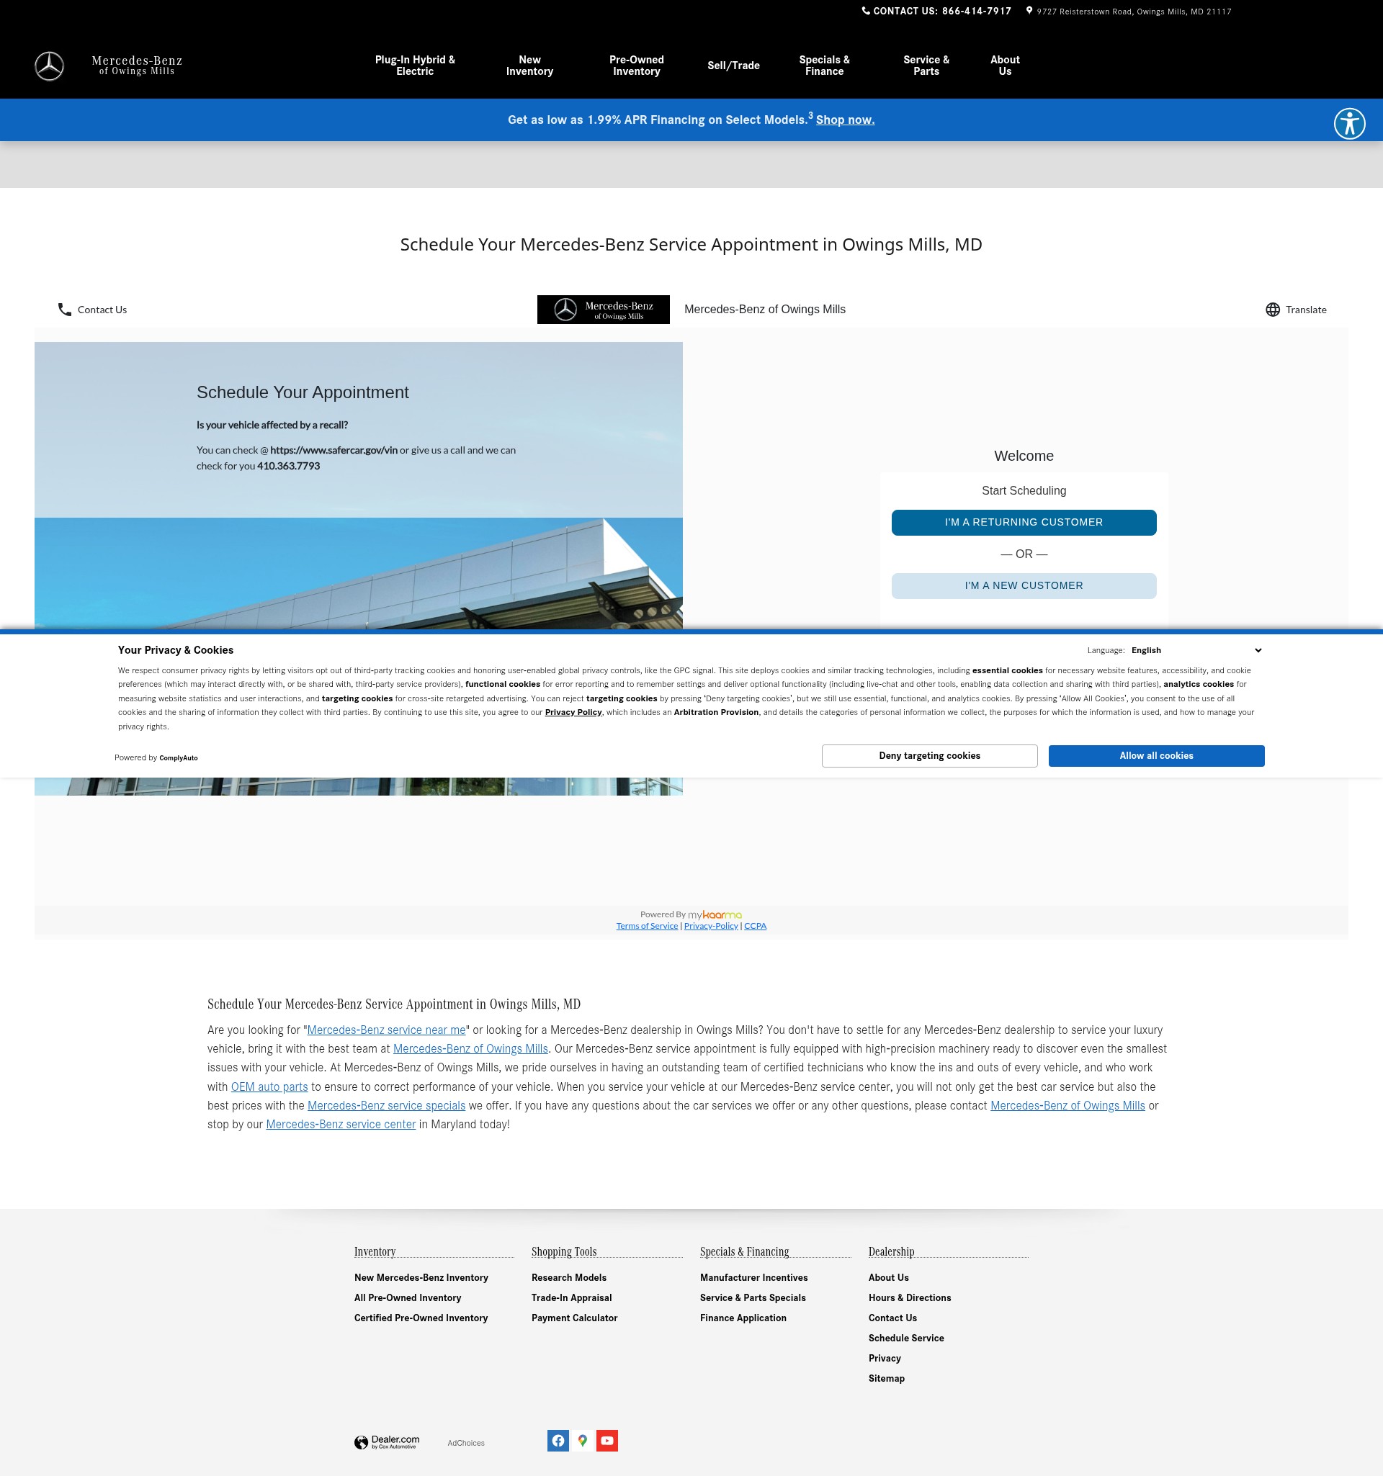Image resolution: width=1383 pixels, height=1476 pixels.
Task: Open Schedule Service footer link
Action: [x=905, y=1338]
